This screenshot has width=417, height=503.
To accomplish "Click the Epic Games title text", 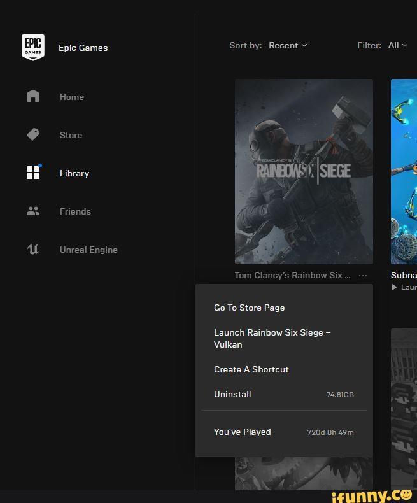I will 83,48.
